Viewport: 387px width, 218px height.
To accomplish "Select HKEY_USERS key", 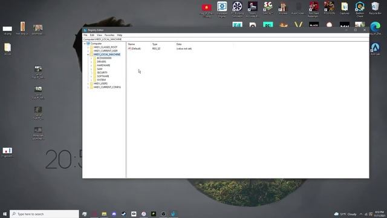I will (100, 84).
